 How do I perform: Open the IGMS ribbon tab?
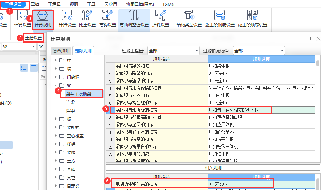click(169, 4)
